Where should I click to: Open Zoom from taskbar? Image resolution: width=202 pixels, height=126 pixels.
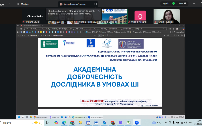137,123
